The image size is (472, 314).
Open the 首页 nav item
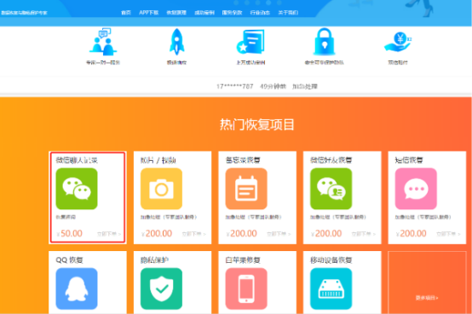point(126,13)
